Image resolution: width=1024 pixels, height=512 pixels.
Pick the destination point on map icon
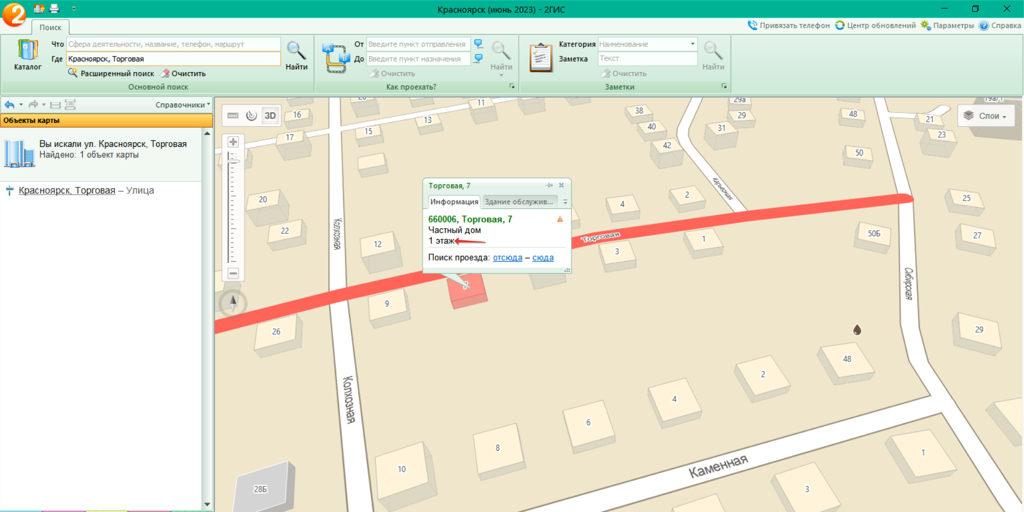[479, 58]
